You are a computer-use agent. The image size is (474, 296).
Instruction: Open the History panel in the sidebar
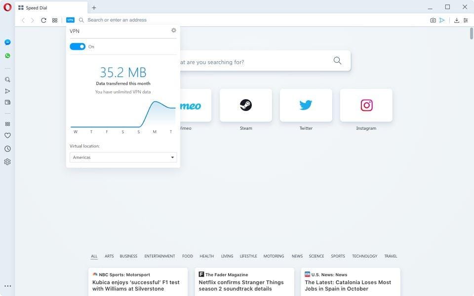tap(7, 148)
